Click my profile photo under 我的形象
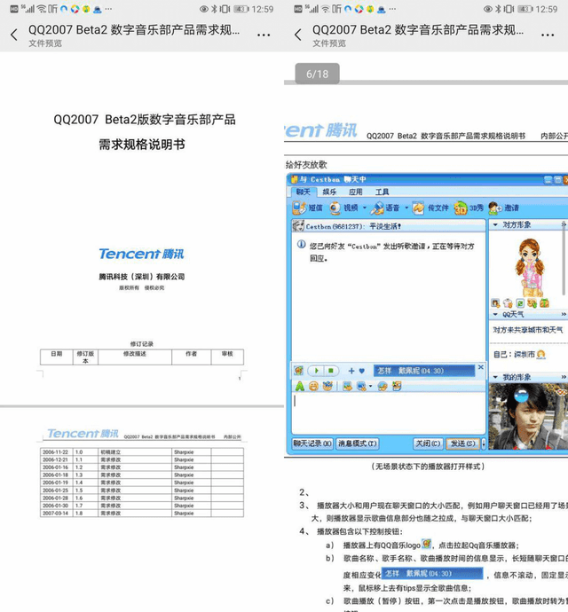Image resolution: width=568 pixels, height=612 pixels. tap(528, 416)
